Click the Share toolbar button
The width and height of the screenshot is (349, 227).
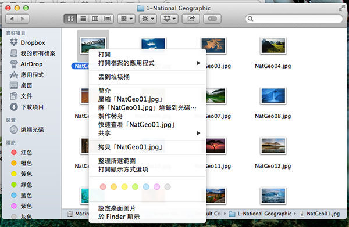click(x=191, y=19)
